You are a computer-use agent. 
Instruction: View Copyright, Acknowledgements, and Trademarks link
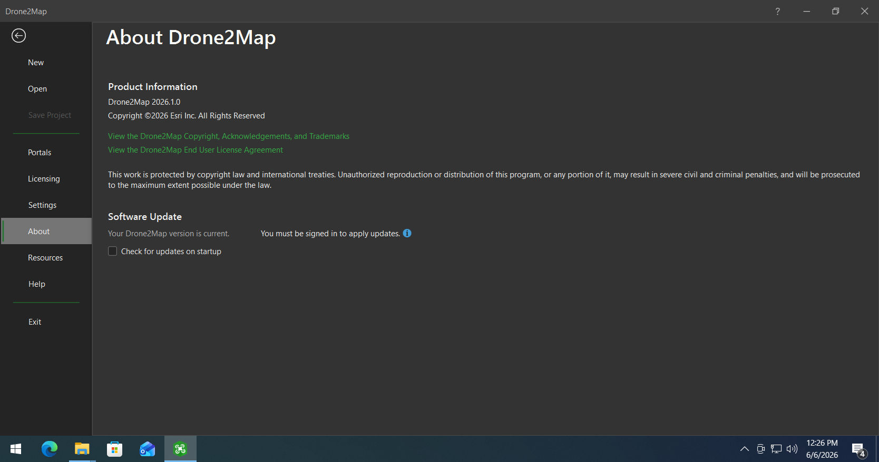coord(229,136)
